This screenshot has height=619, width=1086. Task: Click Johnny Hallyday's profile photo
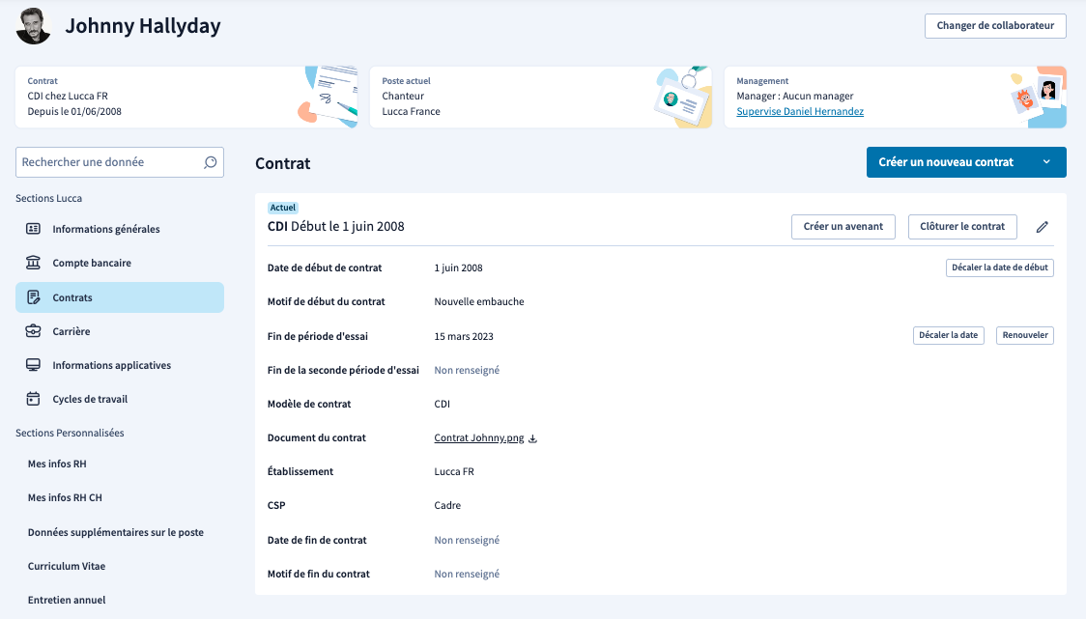pyautogui.click(x=33, y=26)
